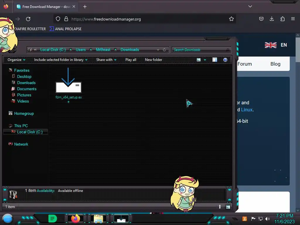
Task: Open Action Center flag tray icon
Action: pos(253,219)
